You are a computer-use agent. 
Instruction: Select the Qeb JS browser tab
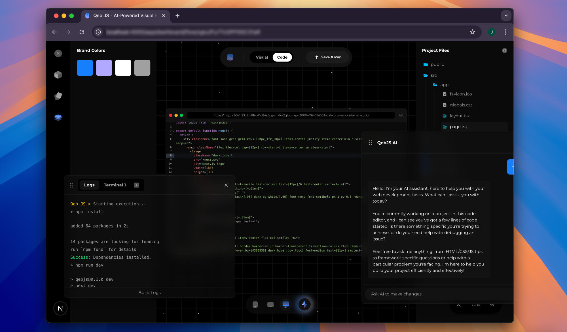(x=125, y=16)
